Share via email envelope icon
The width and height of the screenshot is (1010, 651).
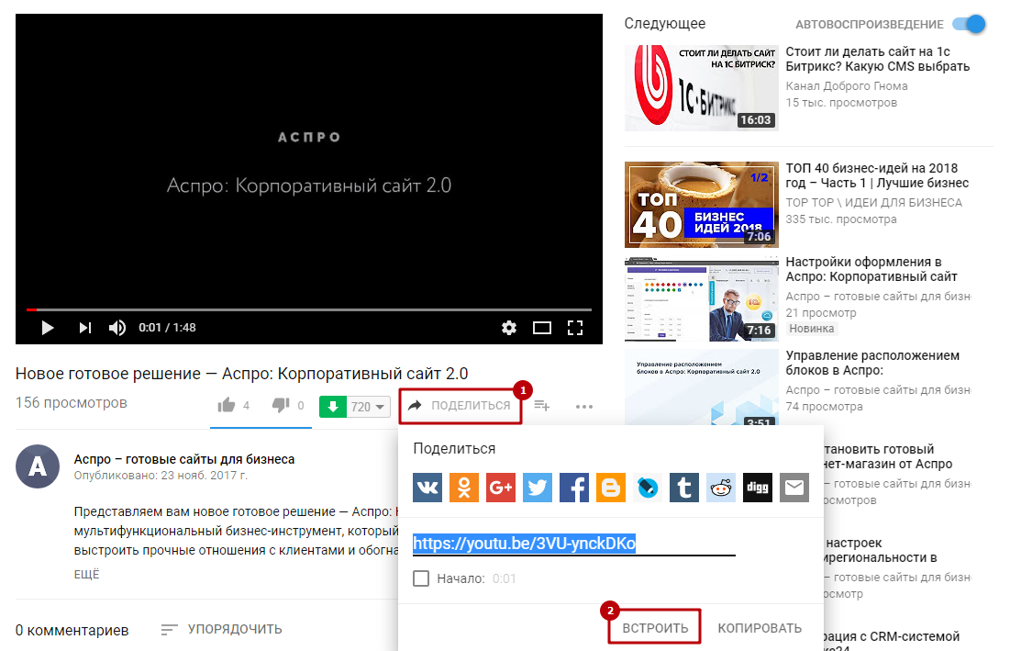pos(794,488)
